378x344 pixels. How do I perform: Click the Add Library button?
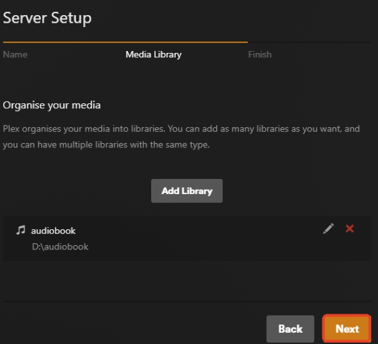[x=187, y=191]
